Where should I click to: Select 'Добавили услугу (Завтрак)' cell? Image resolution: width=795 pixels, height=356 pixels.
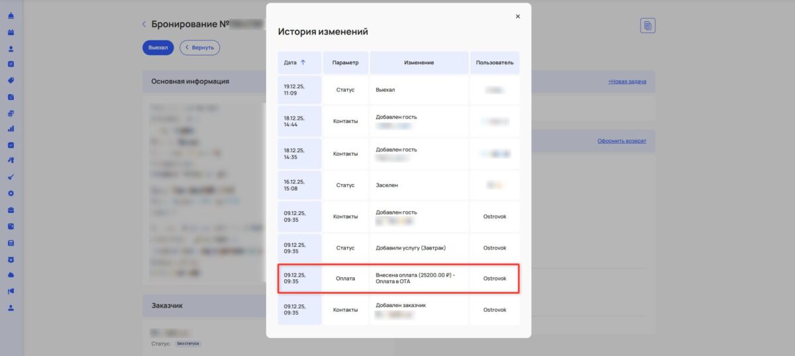(x=419, y=247)
